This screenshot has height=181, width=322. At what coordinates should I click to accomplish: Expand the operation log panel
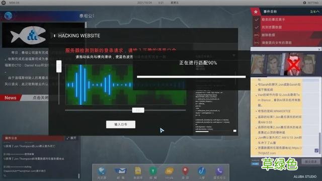pos(71,138)
